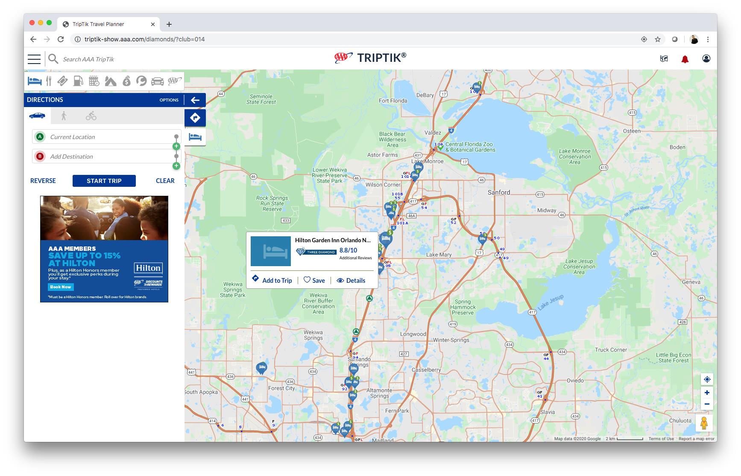This screenshot has height=476, width=741.
Task: Save the hotel with heart icon
Action: coord(314,280)
